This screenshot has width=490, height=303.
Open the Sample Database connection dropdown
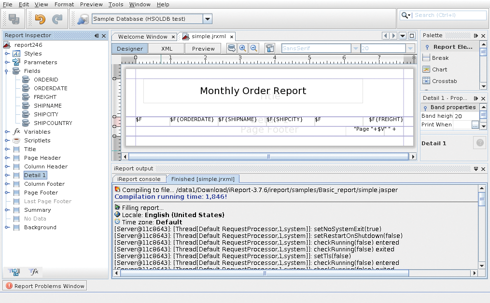coord(208,18)
